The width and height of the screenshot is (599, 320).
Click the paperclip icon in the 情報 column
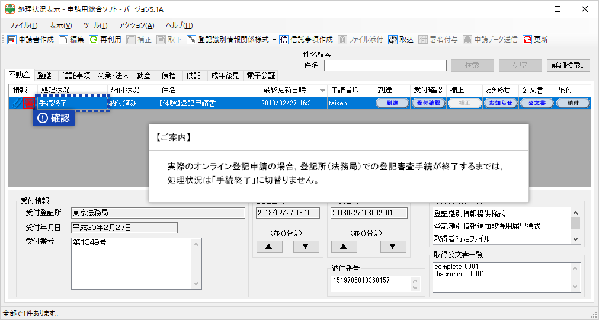tap(17, 103)
